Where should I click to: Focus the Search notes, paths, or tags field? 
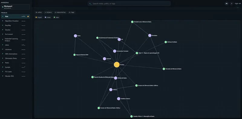pos(129,4)
